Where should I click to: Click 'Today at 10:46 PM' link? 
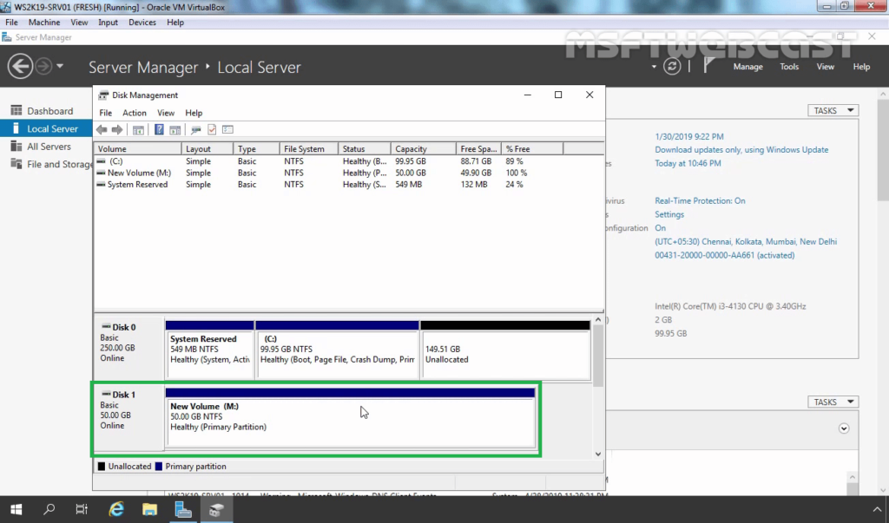[688, 163]
